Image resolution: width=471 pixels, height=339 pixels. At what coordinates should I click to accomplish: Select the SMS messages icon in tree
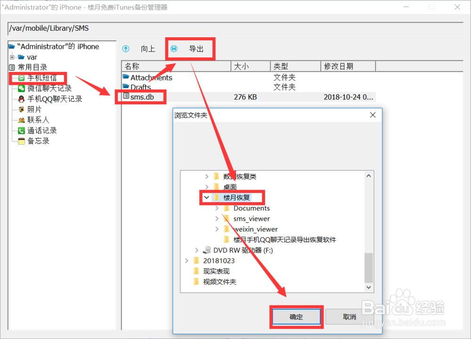[21, 78]
